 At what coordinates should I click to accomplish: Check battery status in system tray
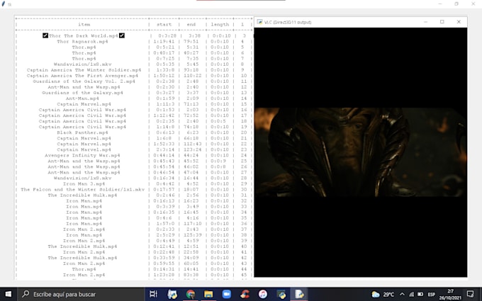click(x=420, y=294)
